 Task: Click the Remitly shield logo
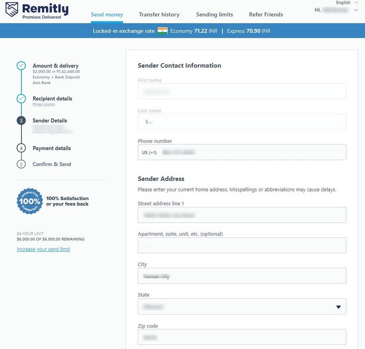pyautogui.click(x=11, y=10)
